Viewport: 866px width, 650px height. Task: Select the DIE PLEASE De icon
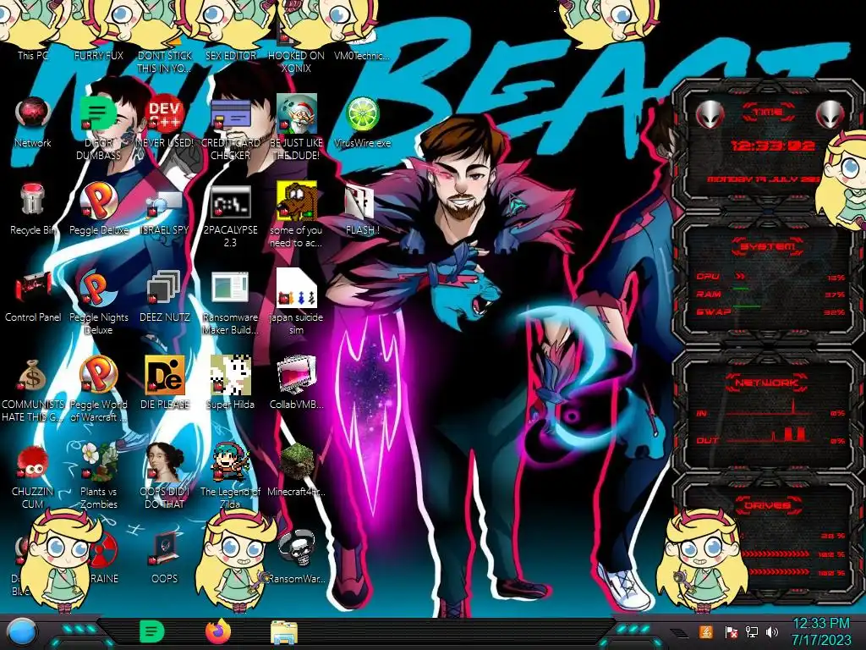(165, 375)
